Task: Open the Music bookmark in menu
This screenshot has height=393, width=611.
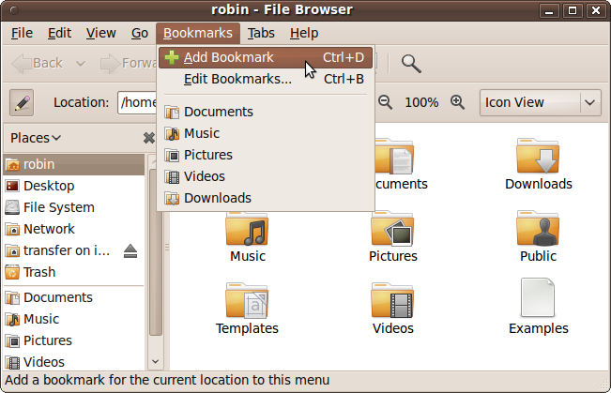Action: click(x=266, y=133)
